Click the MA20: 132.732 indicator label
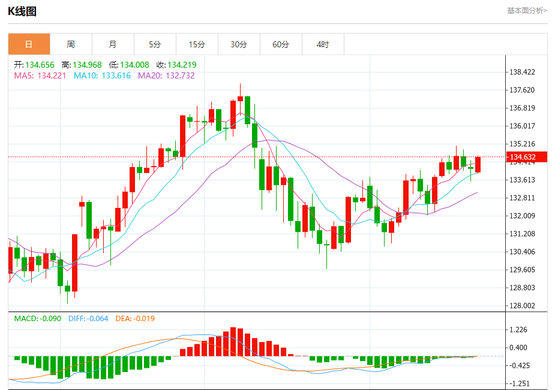 [x=166, y=75]
